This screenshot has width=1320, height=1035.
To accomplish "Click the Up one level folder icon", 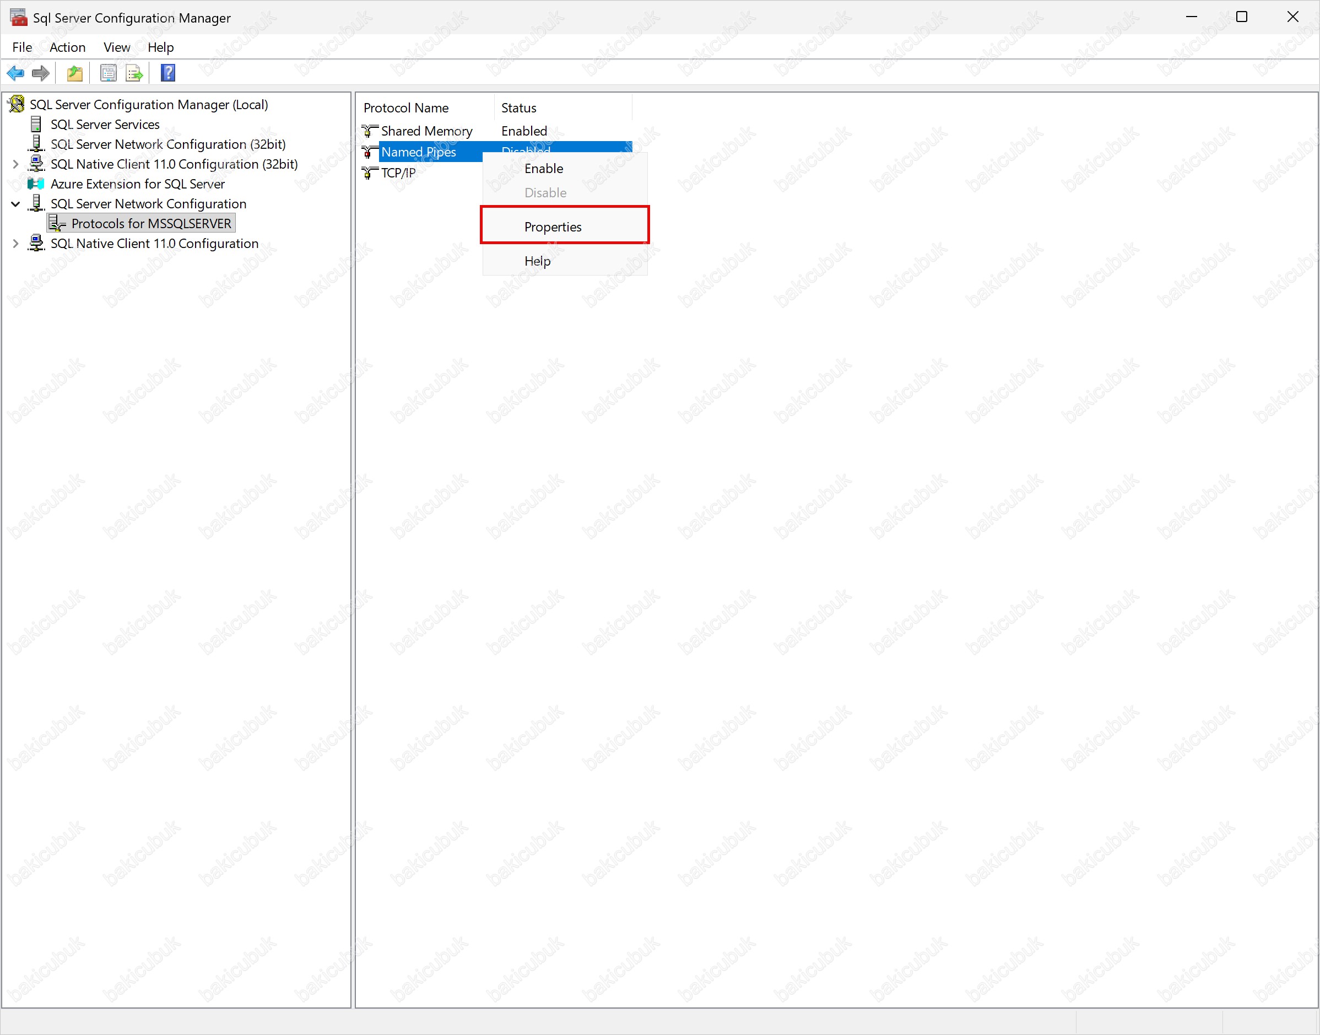I will [74, 73].
